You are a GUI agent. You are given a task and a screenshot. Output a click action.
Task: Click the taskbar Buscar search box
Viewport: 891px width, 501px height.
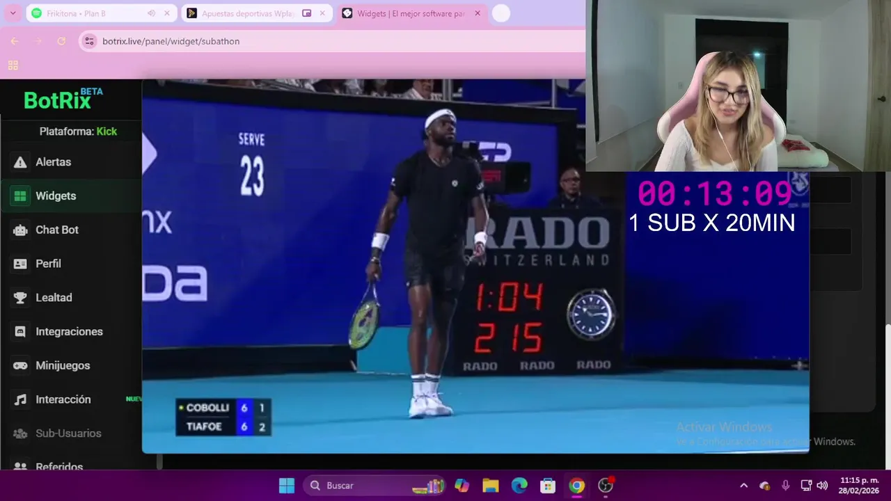point(374,486)
